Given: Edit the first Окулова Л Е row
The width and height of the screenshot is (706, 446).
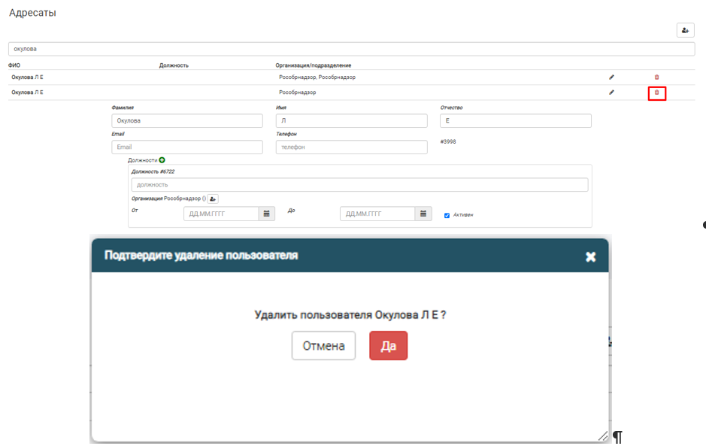Looking at the screenshot, I should pos(611,77).
